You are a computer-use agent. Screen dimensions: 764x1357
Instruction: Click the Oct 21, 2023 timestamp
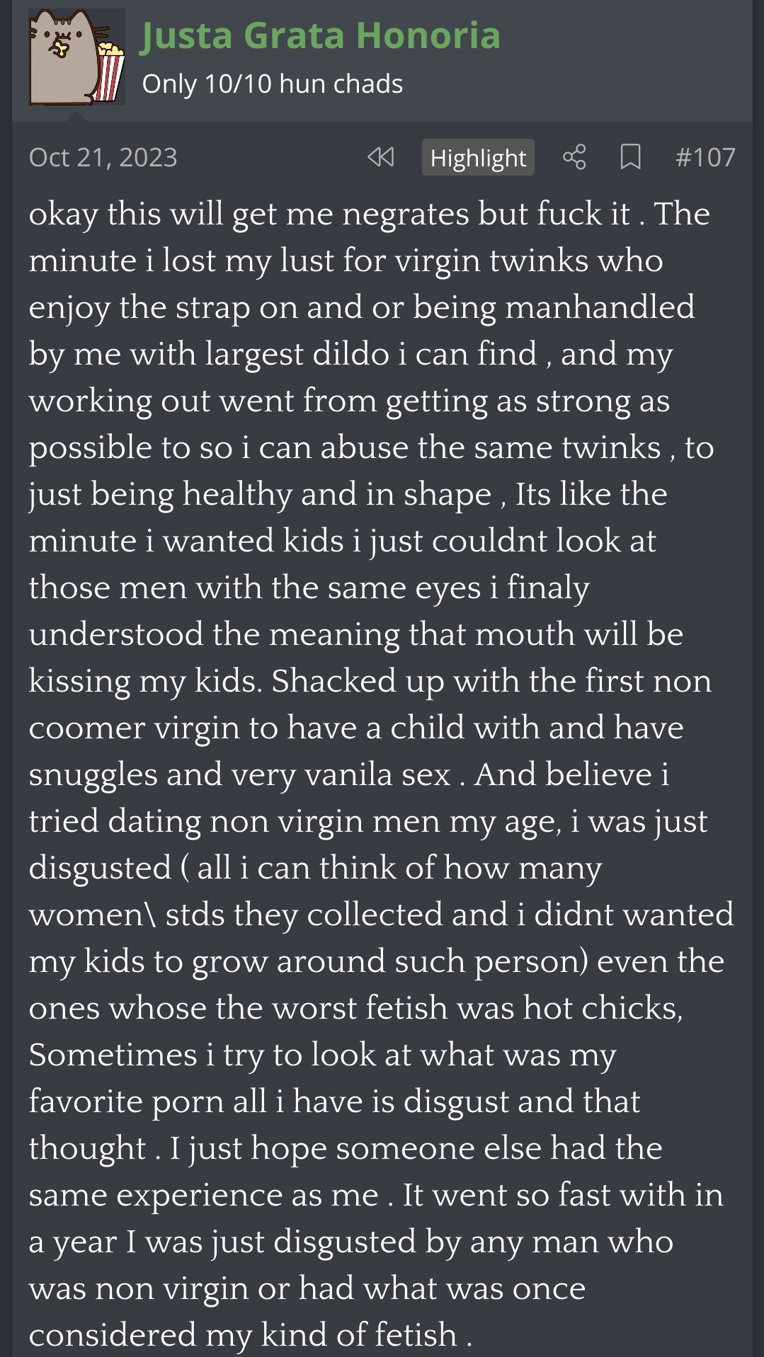tap(103, 157)
